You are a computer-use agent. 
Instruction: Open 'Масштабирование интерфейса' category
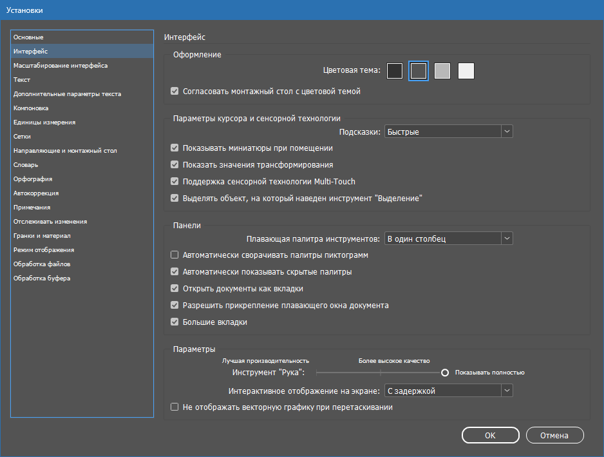pyautogui.click(x=82, y=66)
